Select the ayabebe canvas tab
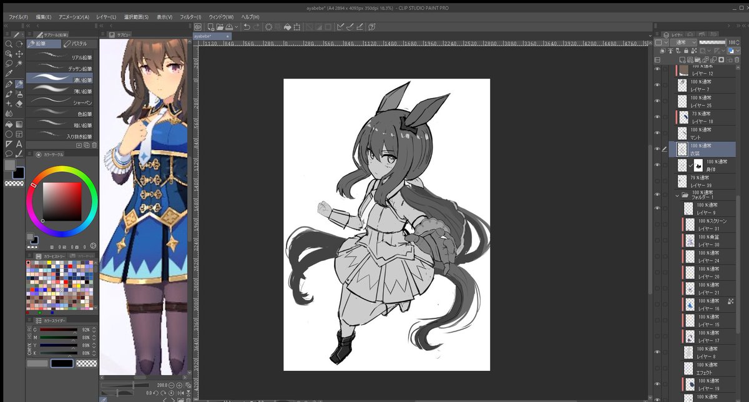The height and width of the screenshot is (402, 749). coord(212,36)
